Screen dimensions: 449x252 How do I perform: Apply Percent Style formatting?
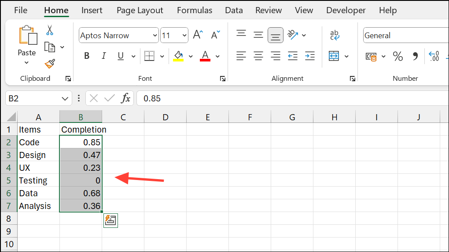tap(397, 56)
